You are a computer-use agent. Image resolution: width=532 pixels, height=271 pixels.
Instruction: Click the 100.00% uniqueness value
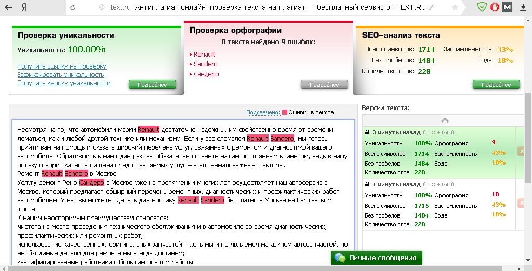pos(87,49)
